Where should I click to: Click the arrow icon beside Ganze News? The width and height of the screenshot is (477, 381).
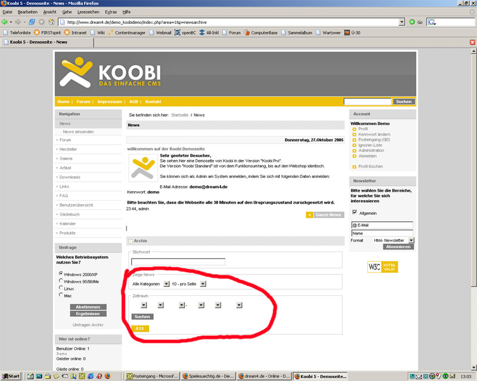309,215
